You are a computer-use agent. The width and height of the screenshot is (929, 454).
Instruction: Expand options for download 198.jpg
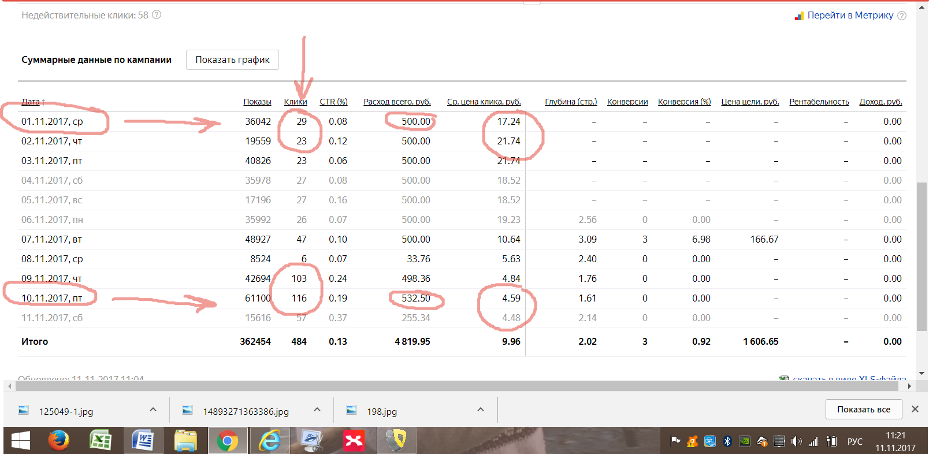pyautogui.click(x=481, y=410)
